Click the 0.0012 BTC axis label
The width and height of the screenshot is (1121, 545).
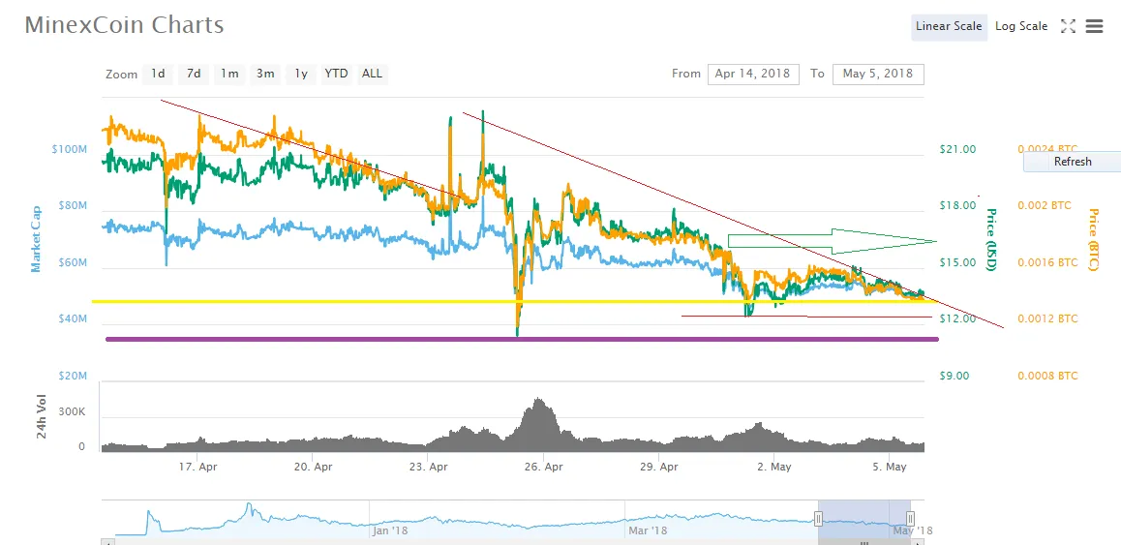(x=1047, y=319)
